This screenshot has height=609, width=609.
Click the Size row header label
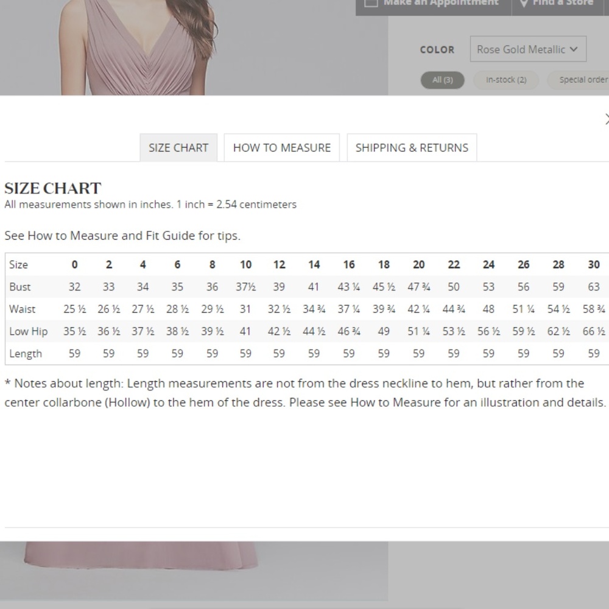tap(18, 264)
